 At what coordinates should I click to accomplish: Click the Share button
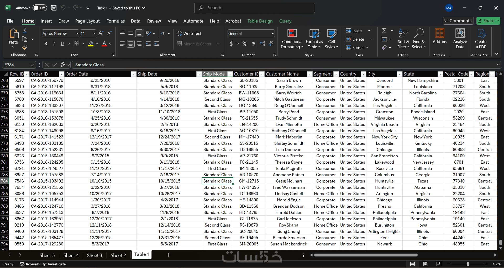click(x=488, y=21)
